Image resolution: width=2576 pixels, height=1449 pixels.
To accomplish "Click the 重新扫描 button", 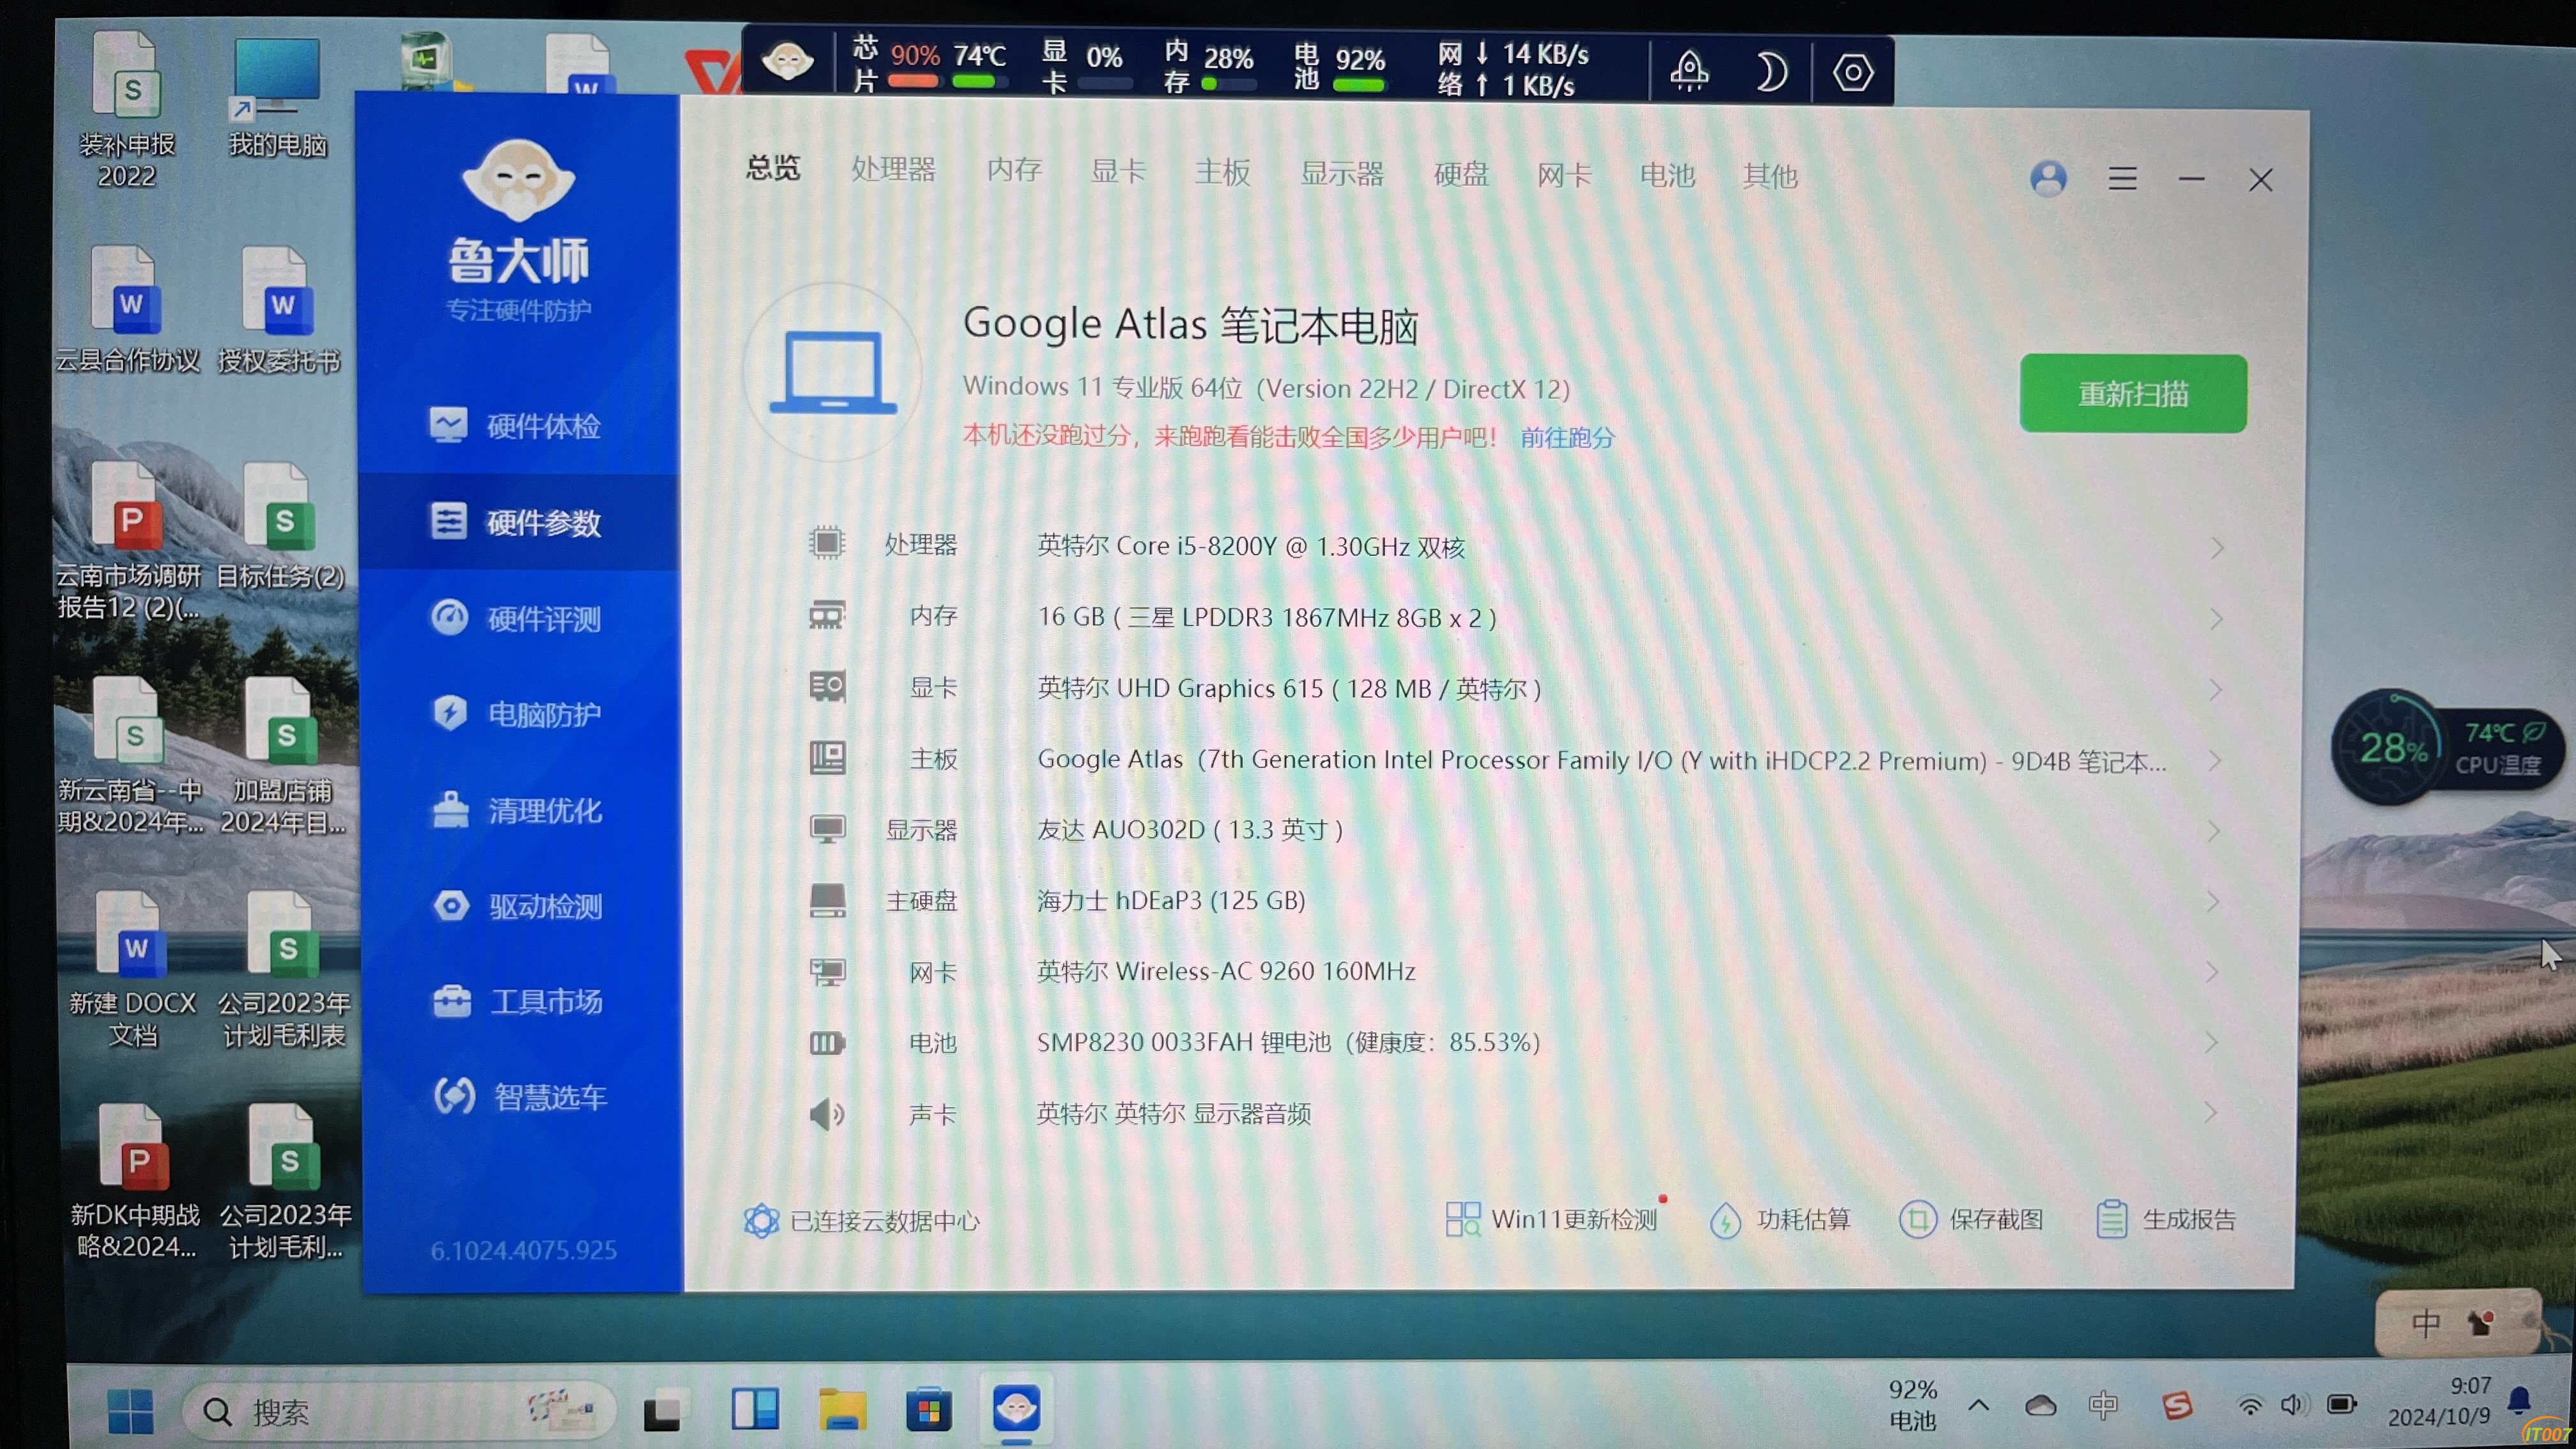I will [x=2133, y=394].
